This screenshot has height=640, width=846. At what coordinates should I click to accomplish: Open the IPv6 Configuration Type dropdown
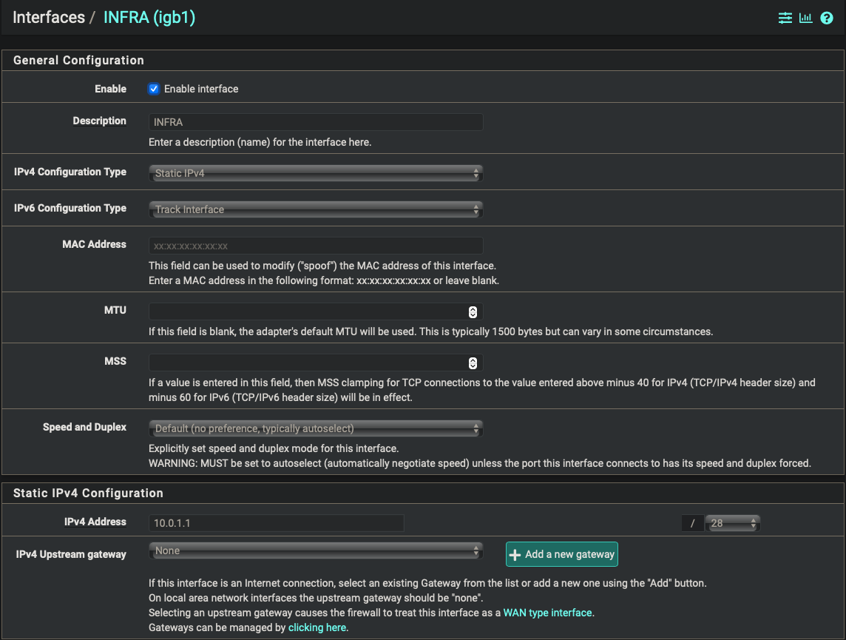coord(316,209)
